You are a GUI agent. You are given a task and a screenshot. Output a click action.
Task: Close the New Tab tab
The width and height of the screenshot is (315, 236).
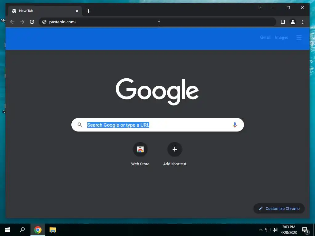(77, 11)
